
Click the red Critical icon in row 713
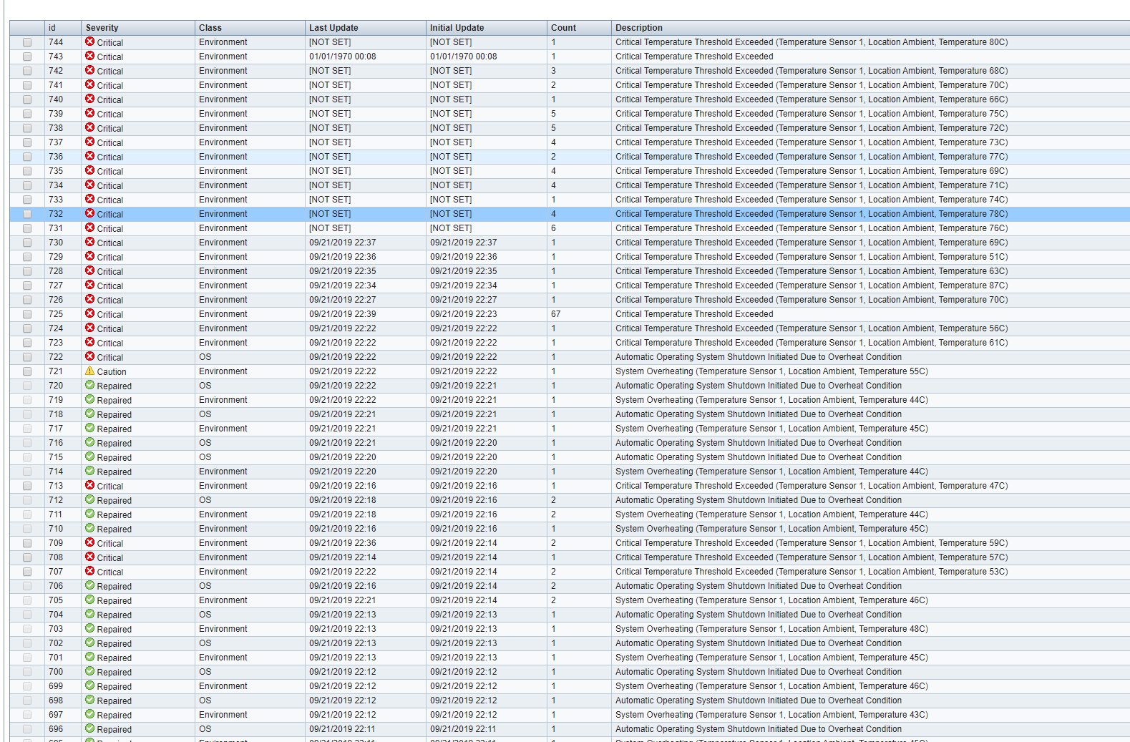(x=89, y=486)
